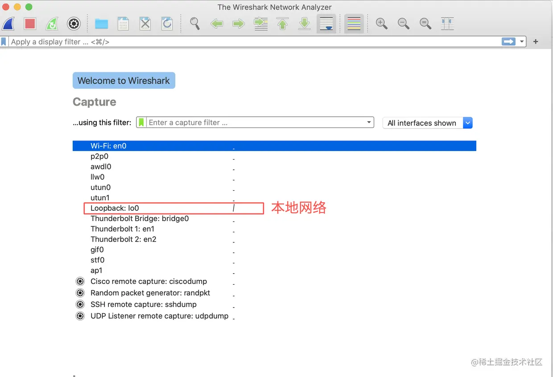Select the Loopback: lo0 interface
Screen dimensions: 553x377
274,208
